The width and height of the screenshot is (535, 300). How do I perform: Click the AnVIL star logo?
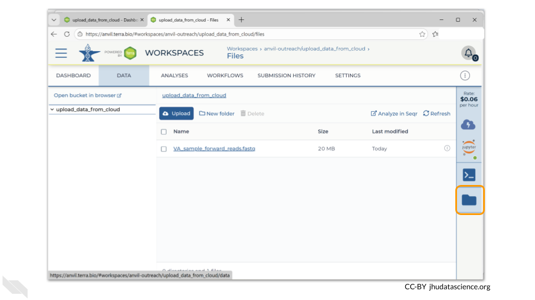(x=89, y=53)
